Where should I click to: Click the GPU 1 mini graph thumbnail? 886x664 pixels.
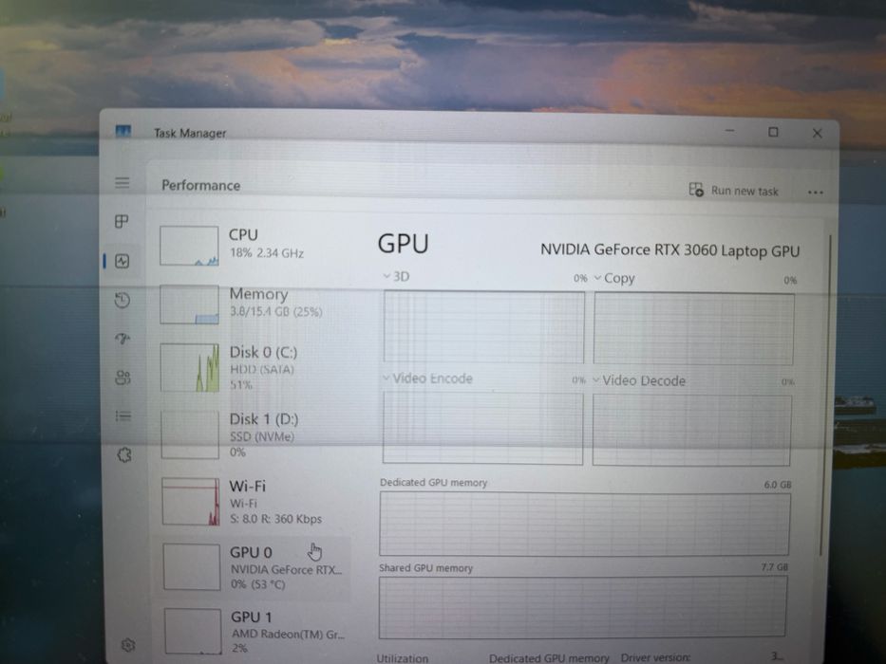tap(193, 631)
